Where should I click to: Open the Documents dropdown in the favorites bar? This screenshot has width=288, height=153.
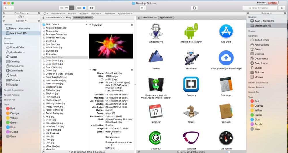tap(58, 14)
